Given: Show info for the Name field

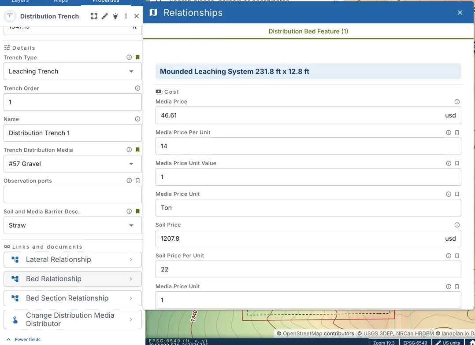Looking at the screenshot, I should (137, 119).
